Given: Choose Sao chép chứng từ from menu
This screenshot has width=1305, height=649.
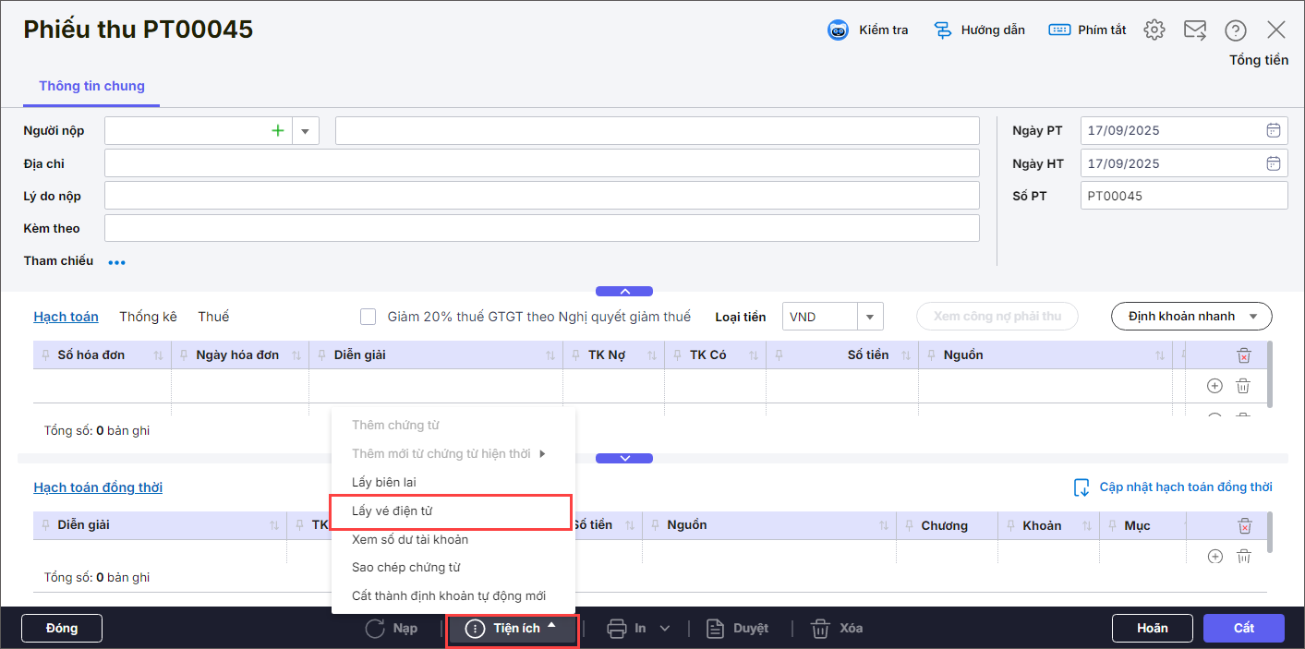Looking at the screenshot, I should (405, 568).
